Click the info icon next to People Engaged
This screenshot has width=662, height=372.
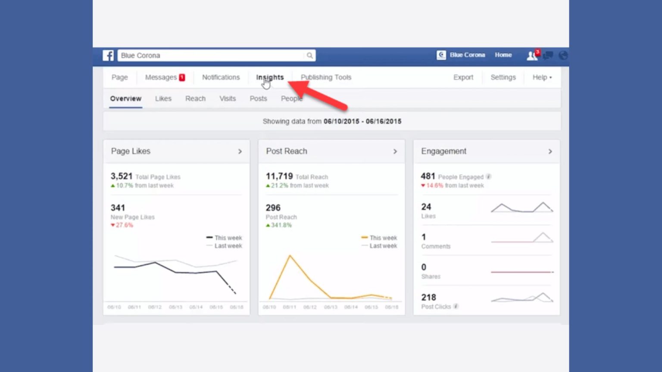(x=488, y=176)
